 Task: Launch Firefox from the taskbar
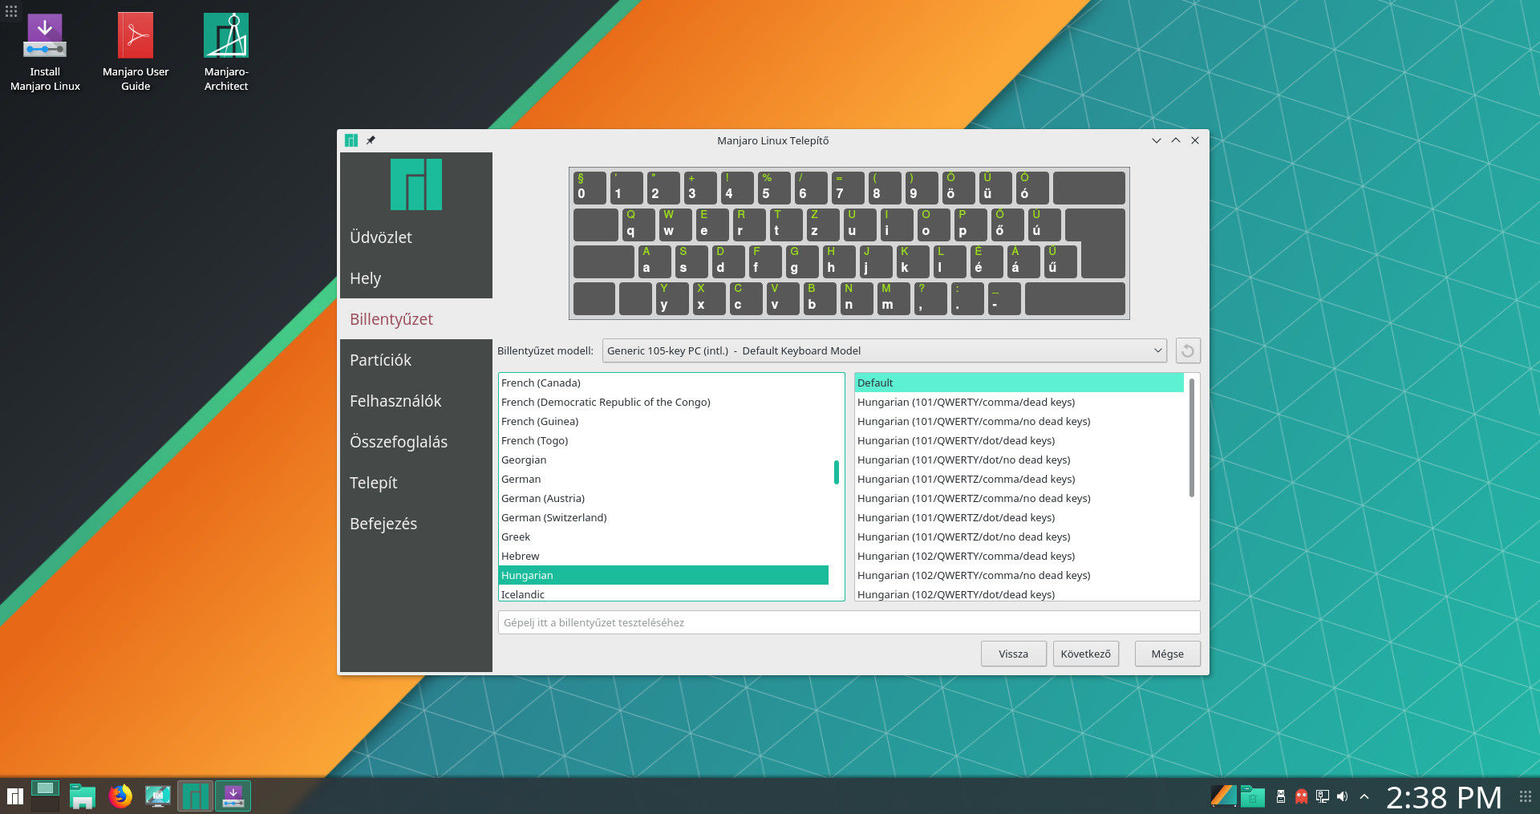coord(120,796)
